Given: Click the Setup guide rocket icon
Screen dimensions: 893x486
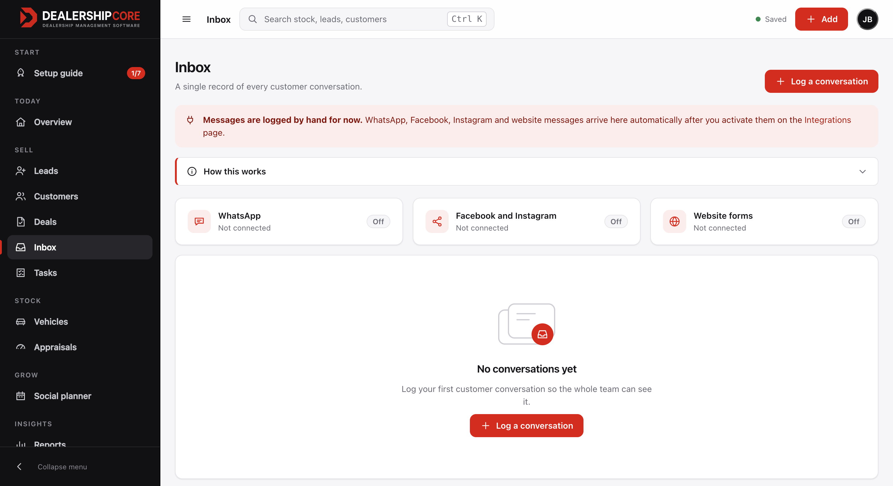Looking at the screenshot, I should click(21, 73).
